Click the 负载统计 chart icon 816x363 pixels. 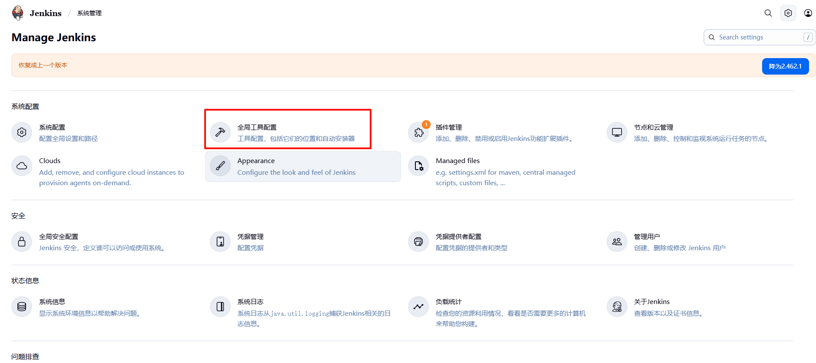pos(418,307)
